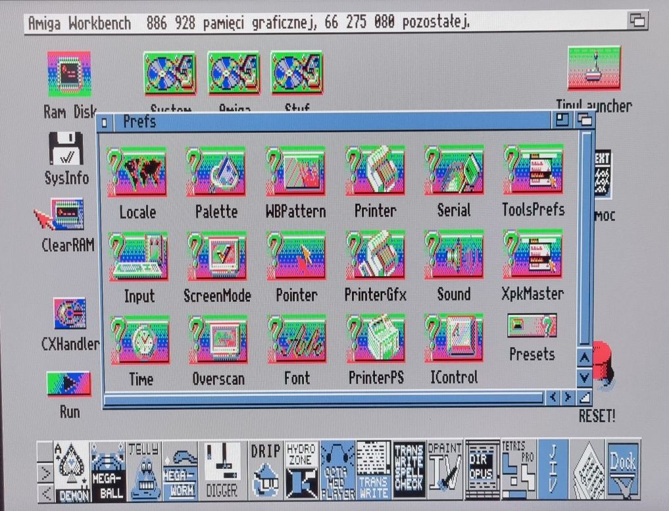Click the Amiga Workbench screen title bar
669x511 pixels.
click(326, 22)
